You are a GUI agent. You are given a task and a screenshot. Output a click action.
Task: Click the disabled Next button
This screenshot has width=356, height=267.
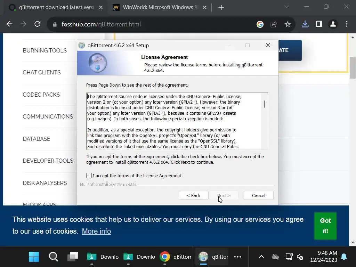[x=224, y=195]
